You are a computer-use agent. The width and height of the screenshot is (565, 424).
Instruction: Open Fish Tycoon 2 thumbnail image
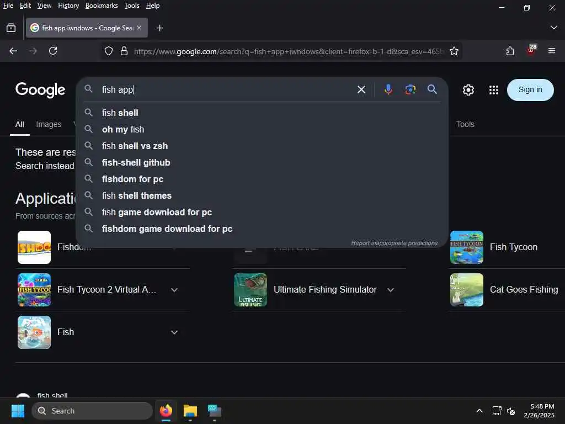point(34,290)
